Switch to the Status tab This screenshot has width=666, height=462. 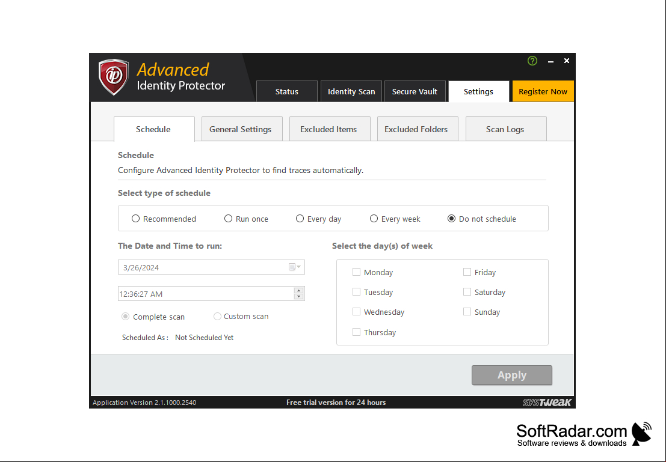[287, 91]
